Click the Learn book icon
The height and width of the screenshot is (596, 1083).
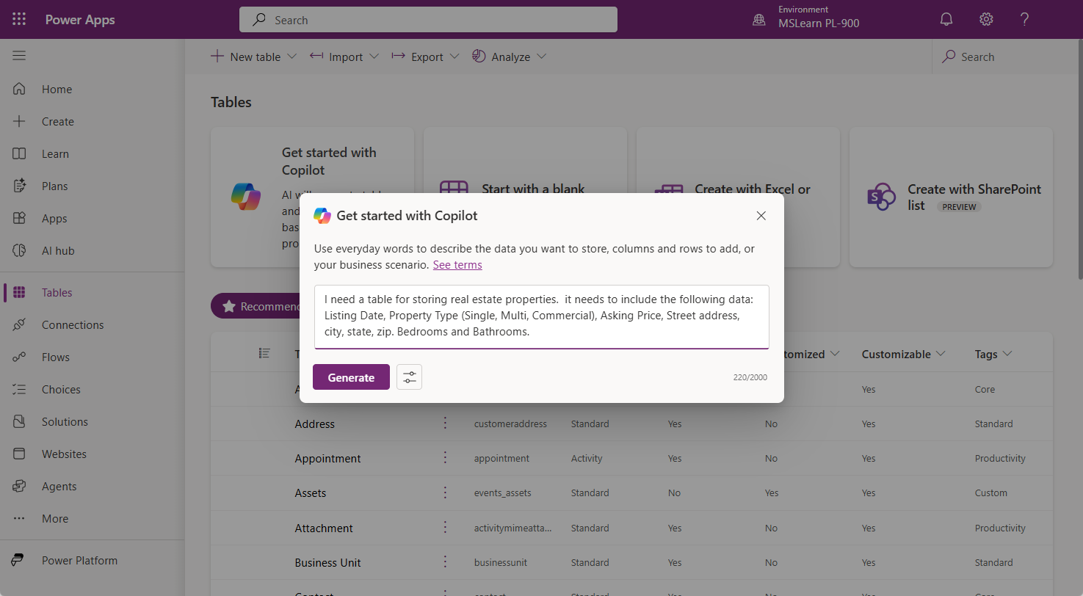pyautogui.click(x=19, y=153)
